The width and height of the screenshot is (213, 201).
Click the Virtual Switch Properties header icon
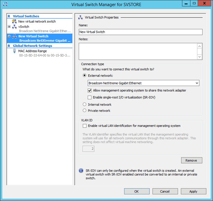pyautogui.click(x=81, y=17)
